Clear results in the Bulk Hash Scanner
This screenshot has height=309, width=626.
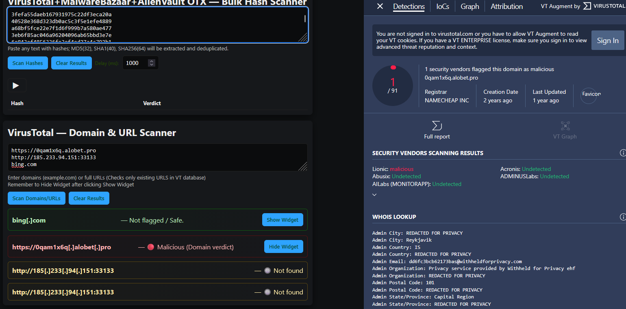[x=71, y=63]
